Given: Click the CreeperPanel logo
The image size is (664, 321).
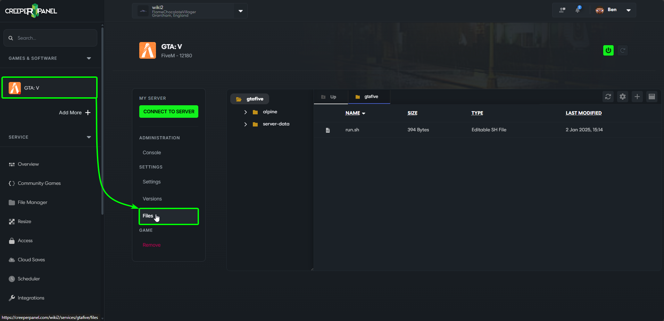Looking at the screenshot, I should [x=31, y=10].
